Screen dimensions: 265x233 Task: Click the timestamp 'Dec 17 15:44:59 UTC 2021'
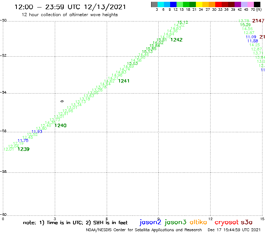click(x=234, y=230)
